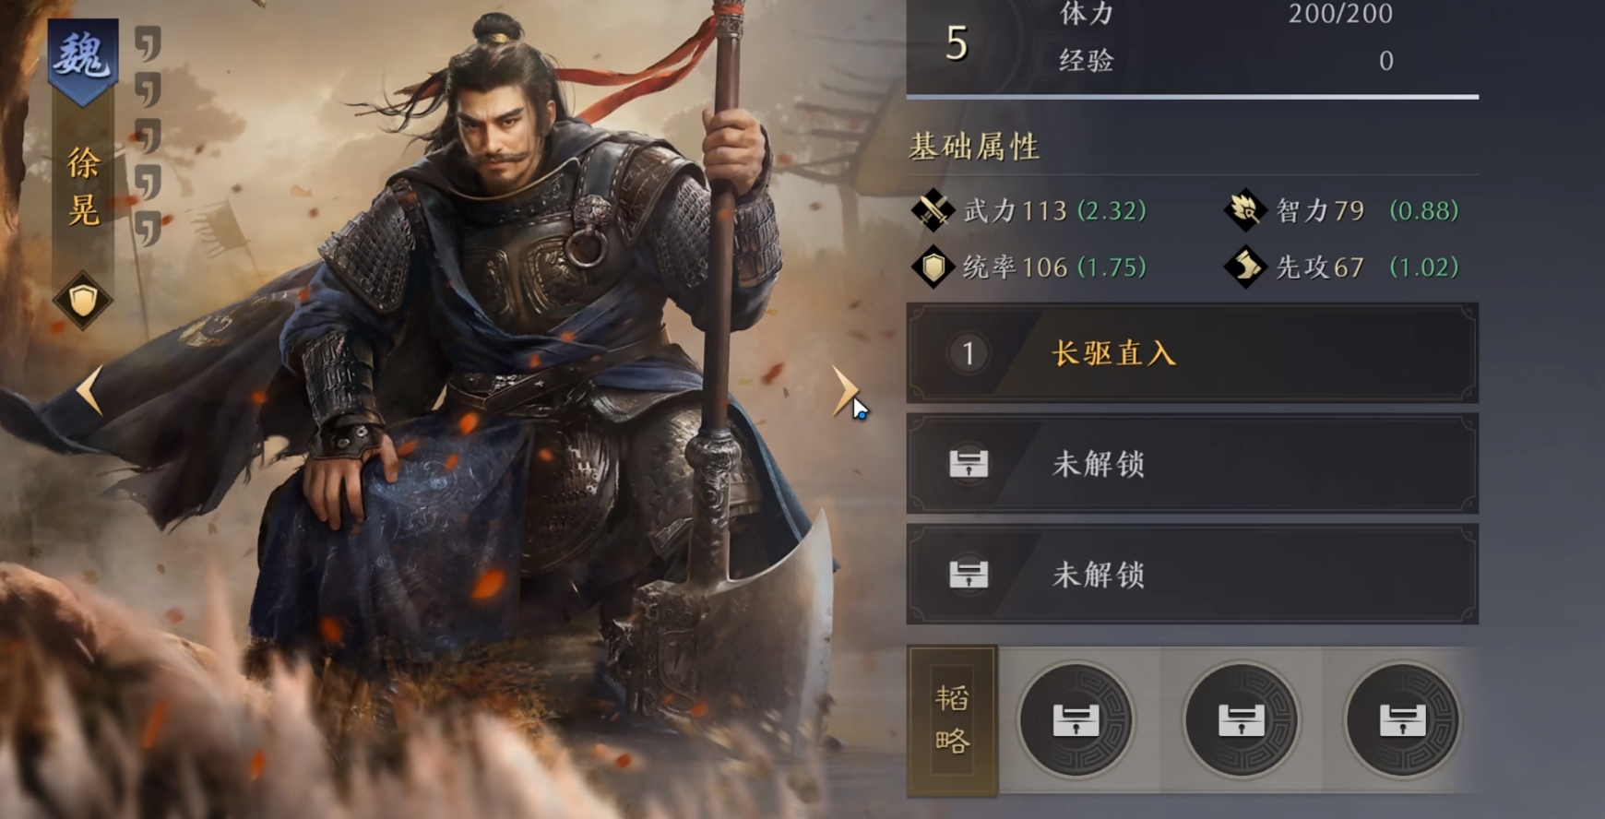1605x819 pixels.
Task: Click the topmost star-rank mark beside 魏 banner
Action: point(148,42)
